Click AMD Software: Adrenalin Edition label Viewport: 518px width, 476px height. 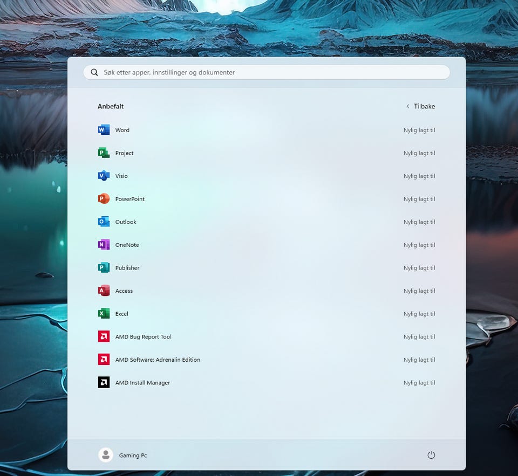(158, 360)
